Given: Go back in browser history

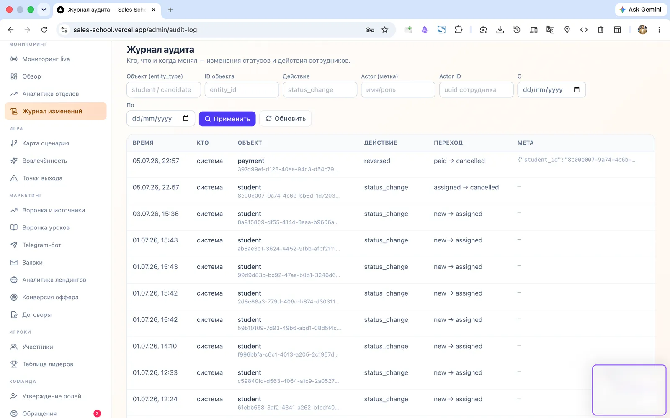Looking at the screenshot, I should pyautogui.click(x=11, y=30).
